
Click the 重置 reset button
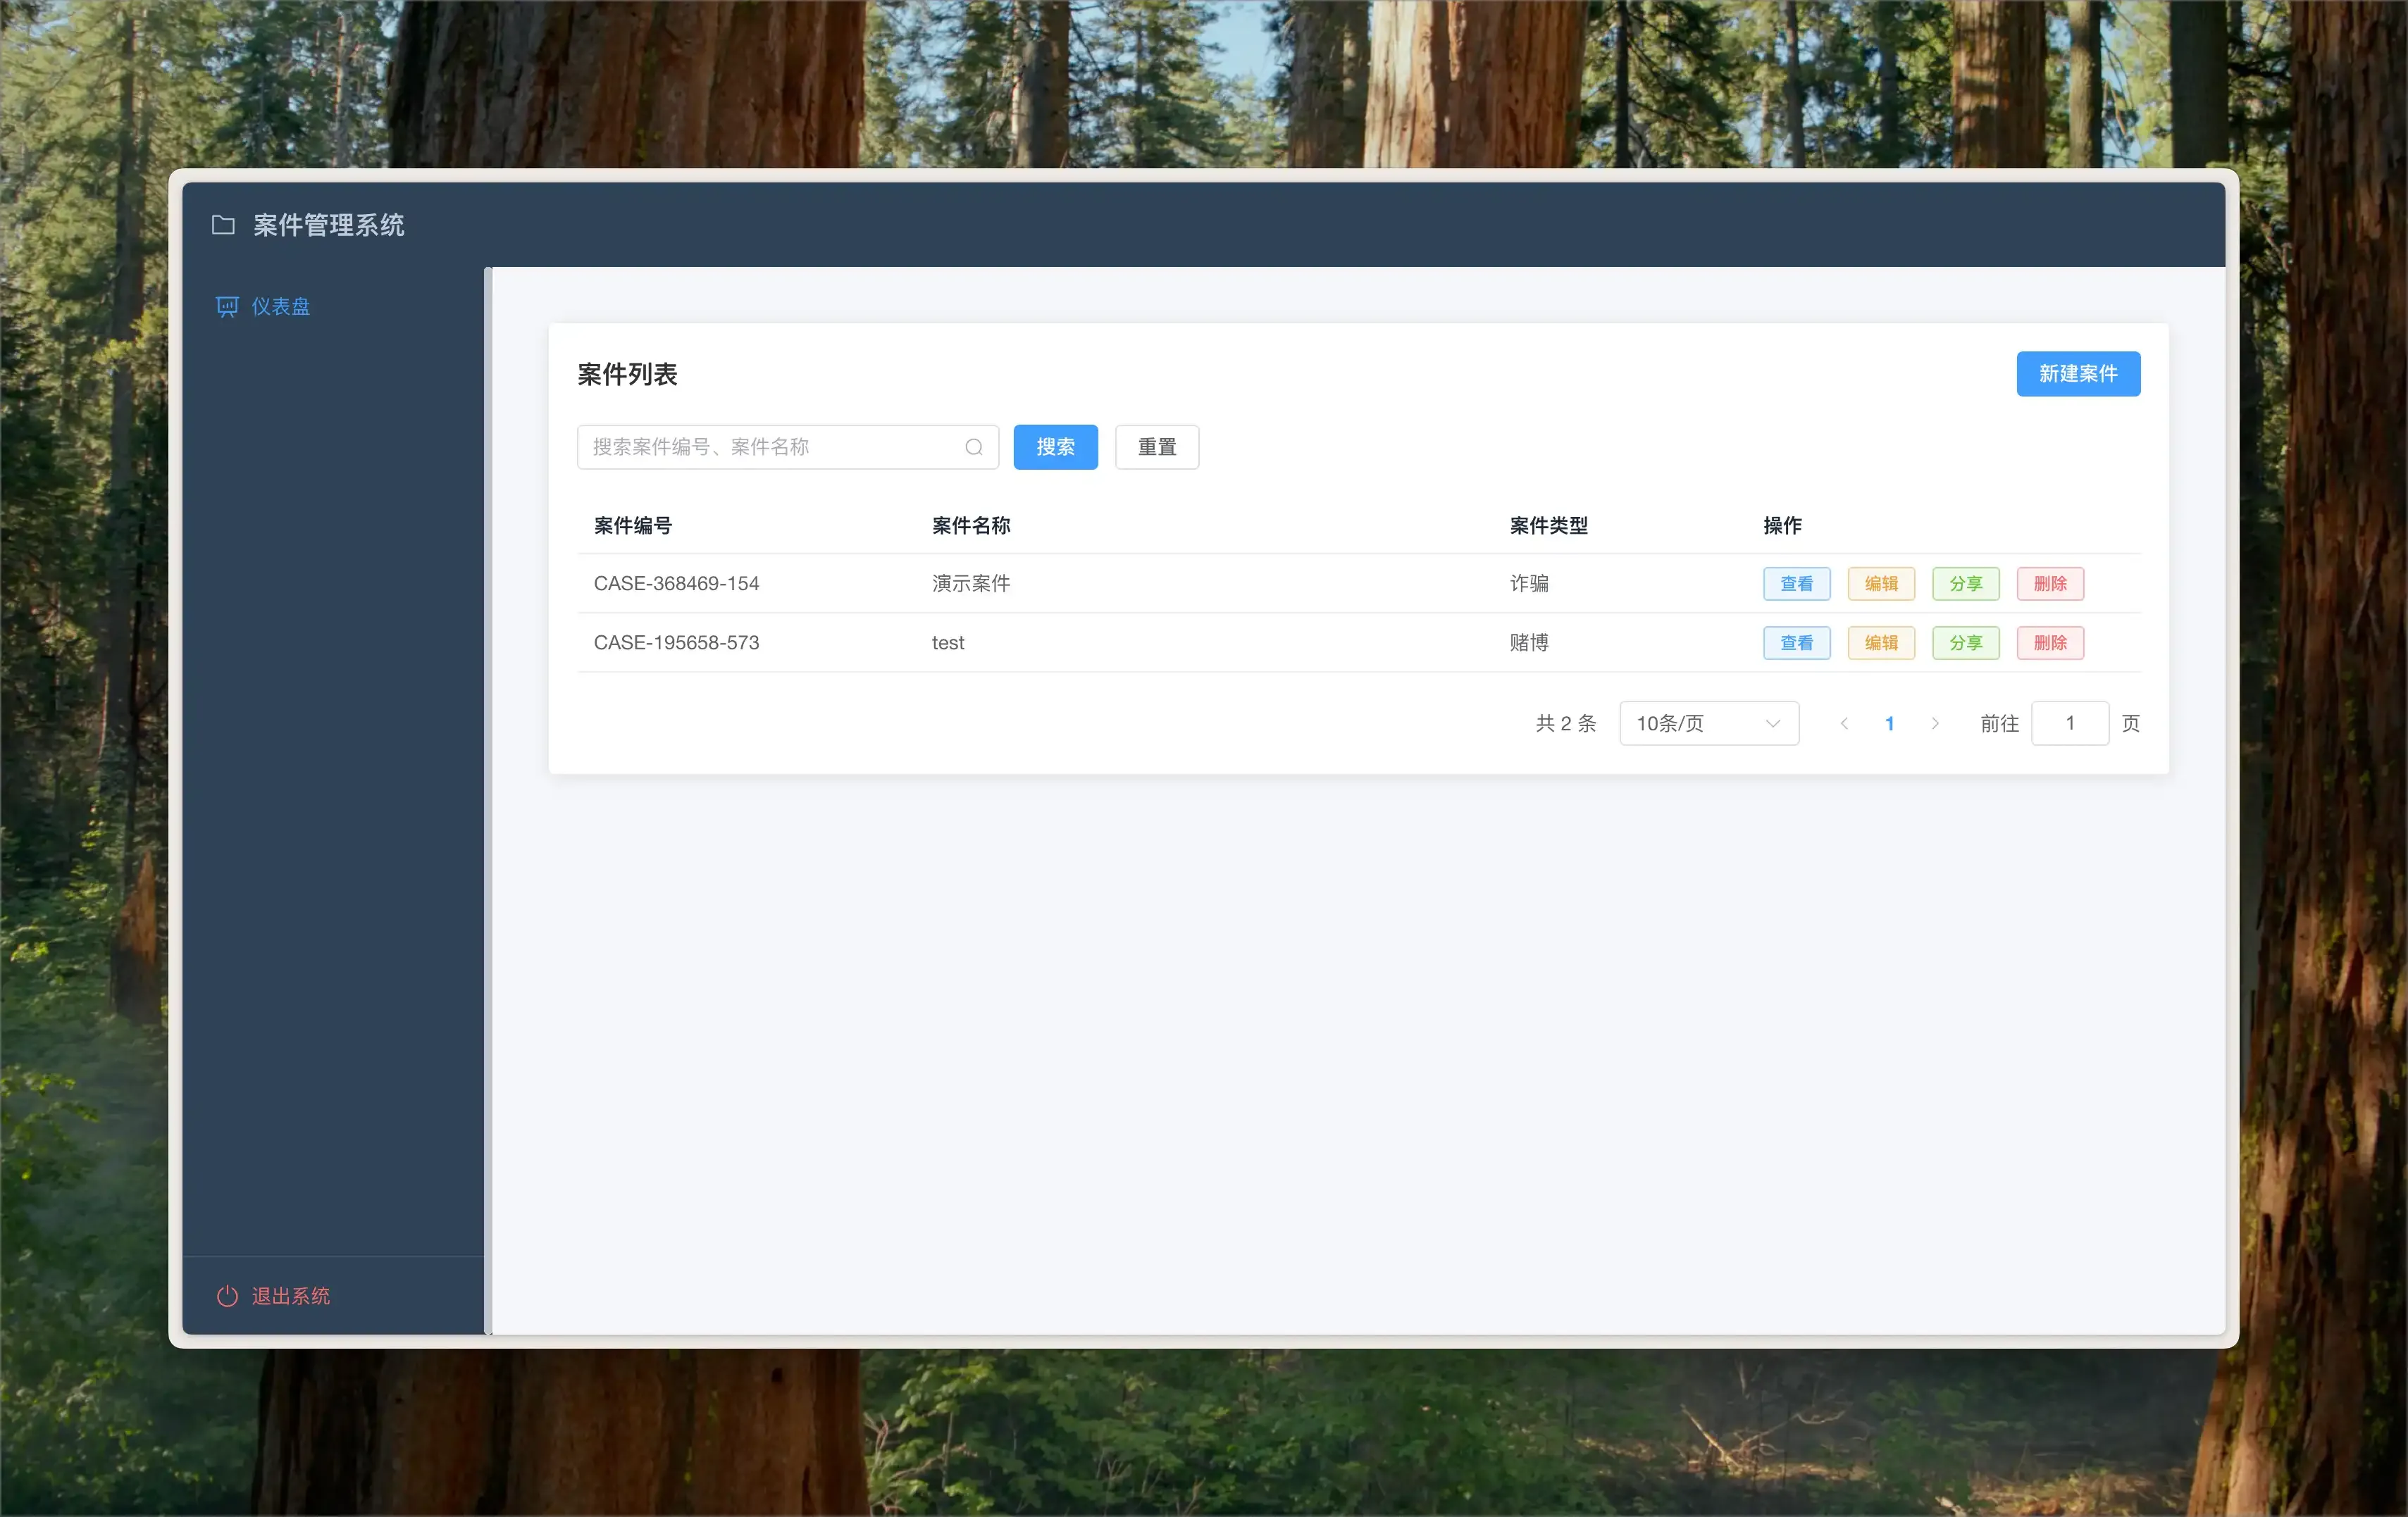pyautogui.click(x=1156, y=447)
